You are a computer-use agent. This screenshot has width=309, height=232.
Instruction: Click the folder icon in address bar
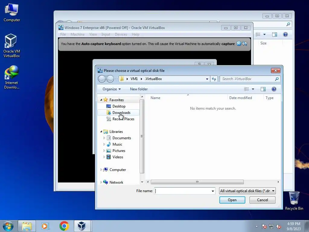coord(122,79)
